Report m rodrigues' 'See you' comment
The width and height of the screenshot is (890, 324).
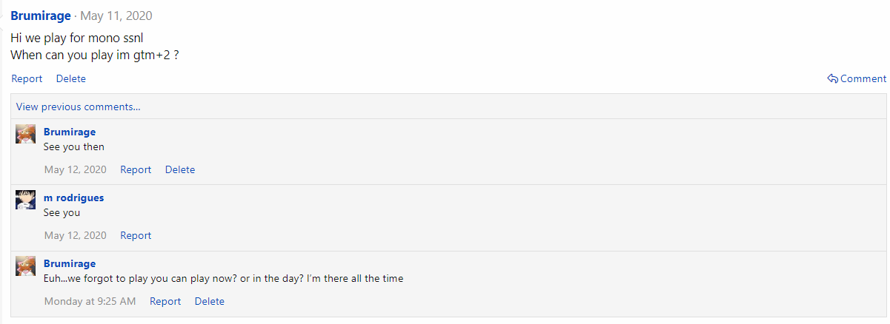tap(136, 235)
